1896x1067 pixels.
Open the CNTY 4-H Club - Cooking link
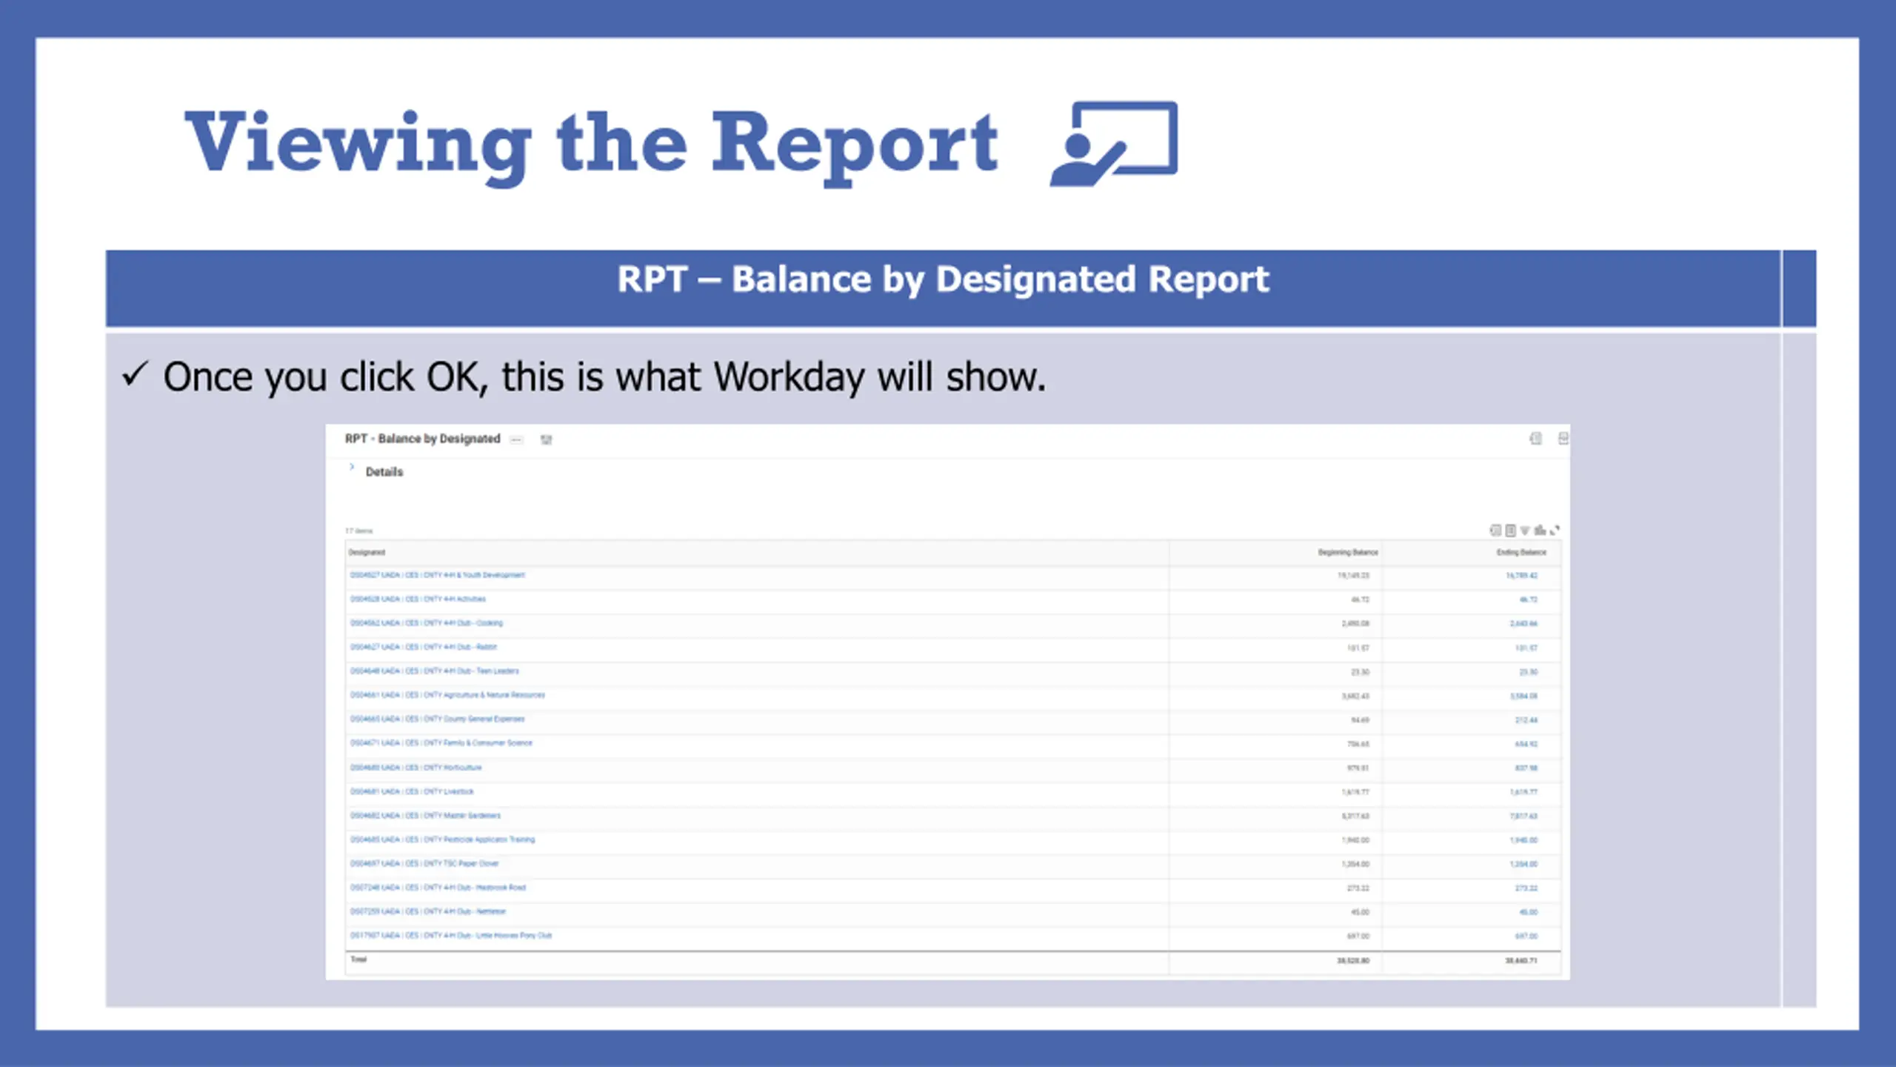click(x=427, y=623)
